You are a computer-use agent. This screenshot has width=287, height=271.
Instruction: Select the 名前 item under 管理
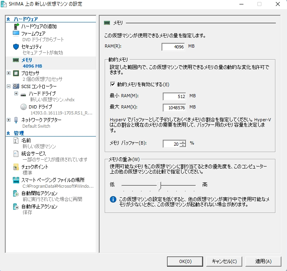click(26, 141)
